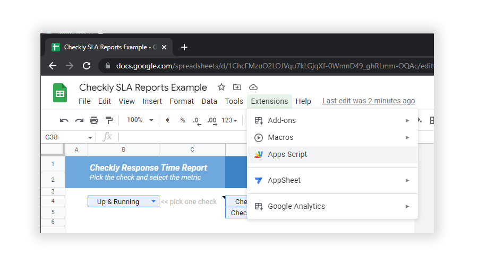The height and width of the screenshot is (265, 478).
Task: Click the move to folder icon
Action: tap(237, 87)
